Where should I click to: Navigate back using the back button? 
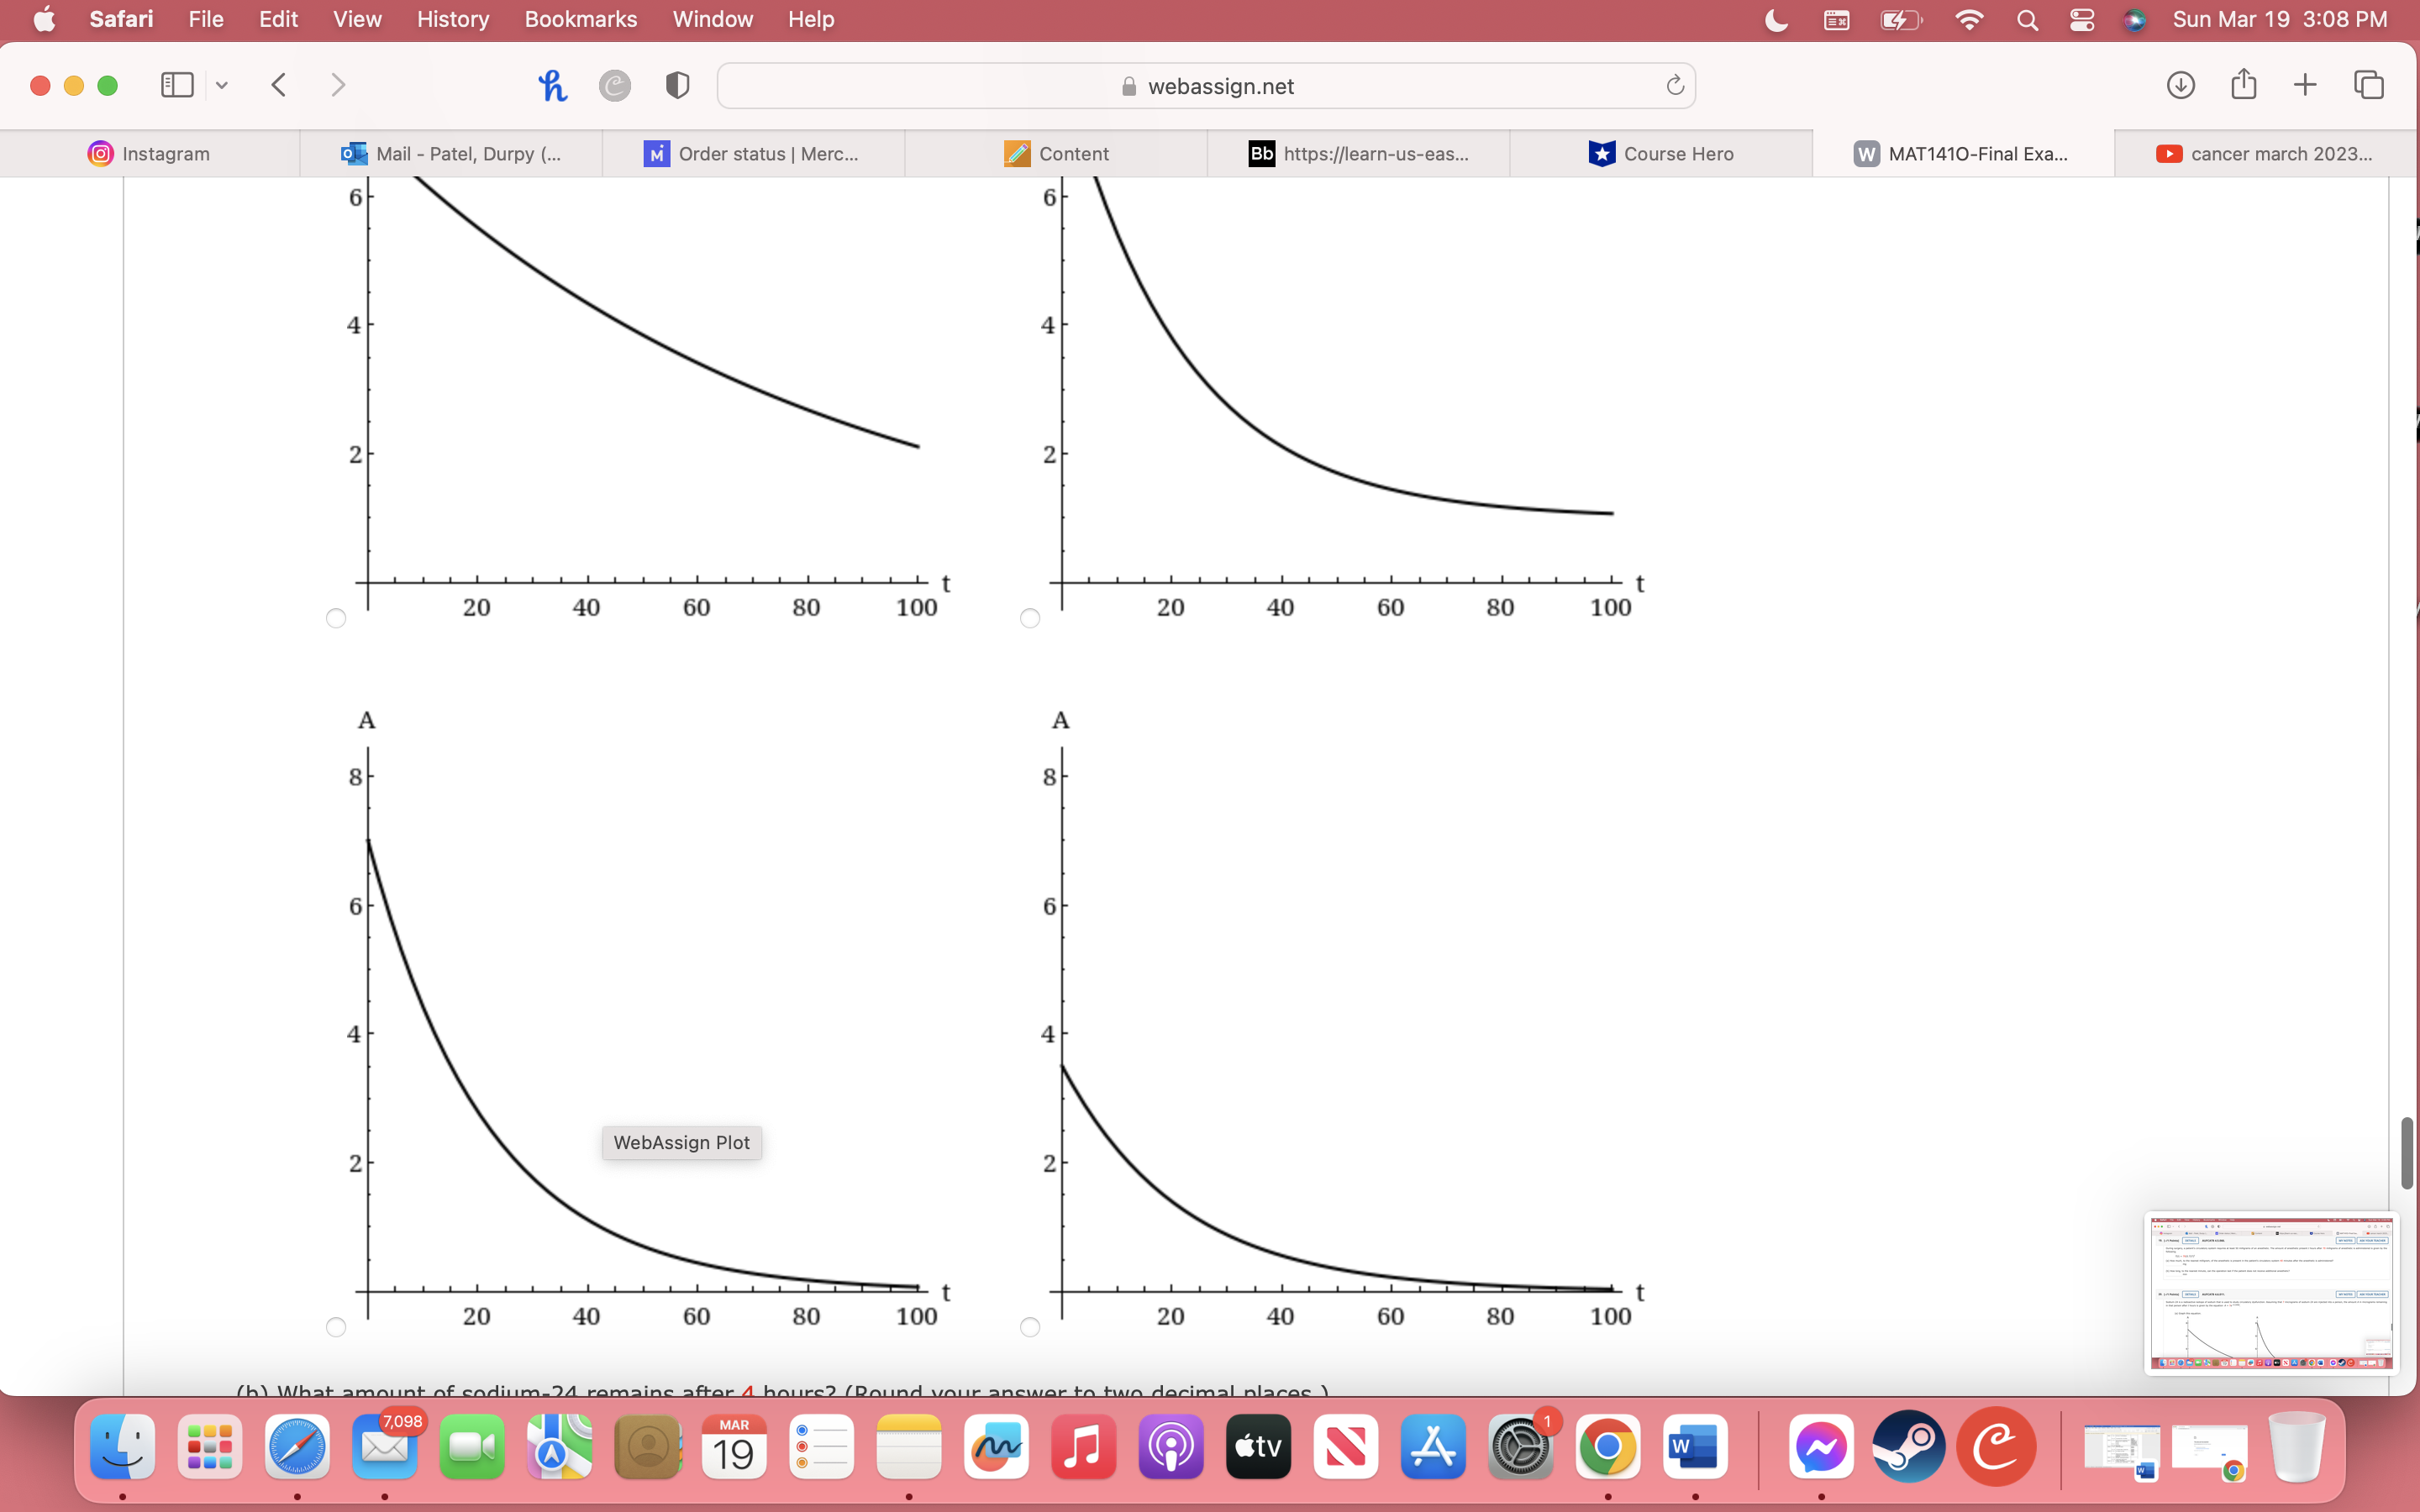278,85
